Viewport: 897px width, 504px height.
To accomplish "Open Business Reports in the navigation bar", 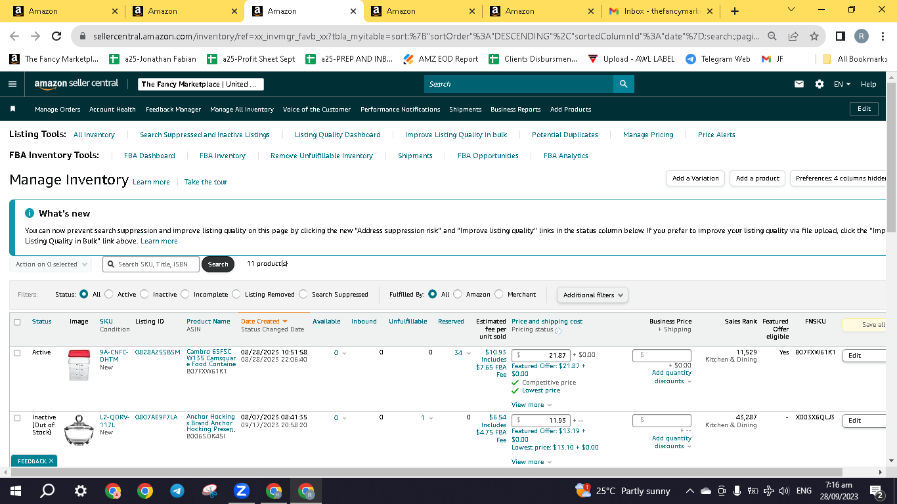I will 515,110.
